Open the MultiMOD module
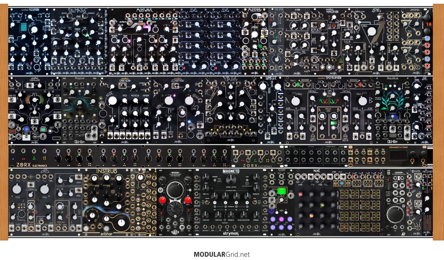 click(x=255, y=42)
